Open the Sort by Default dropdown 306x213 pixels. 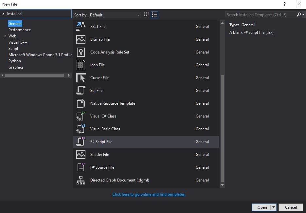(x=115, y=15)
